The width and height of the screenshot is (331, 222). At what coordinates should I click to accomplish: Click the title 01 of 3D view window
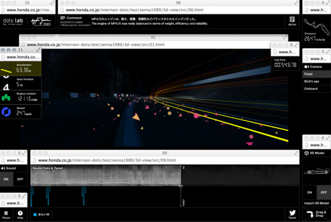click(153, 37)
